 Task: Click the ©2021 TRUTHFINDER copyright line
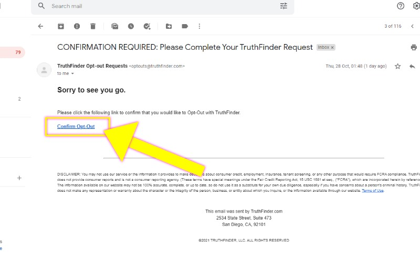[244, 241]
